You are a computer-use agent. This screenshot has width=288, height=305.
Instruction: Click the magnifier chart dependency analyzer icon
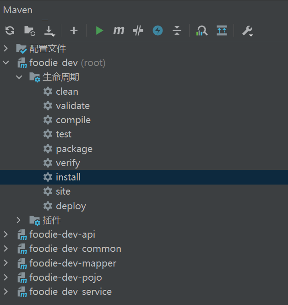201,31
